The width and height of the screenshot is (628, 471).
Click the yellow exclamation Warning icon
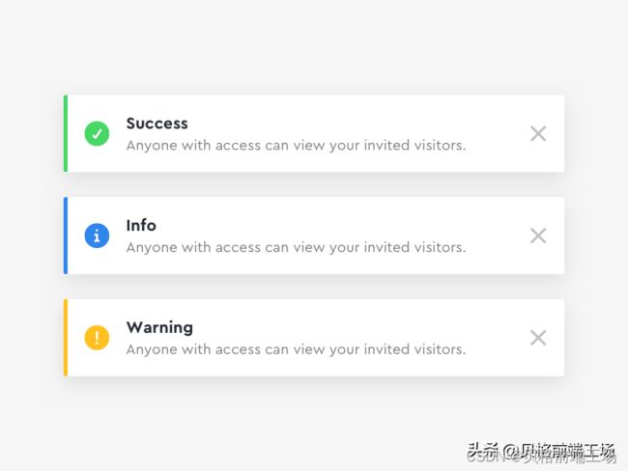pyautogui.click(x=97, y=338)
